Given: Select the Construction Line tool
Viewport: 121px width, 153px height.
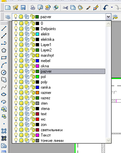Looking at the screenshot, I should point(4,36).
